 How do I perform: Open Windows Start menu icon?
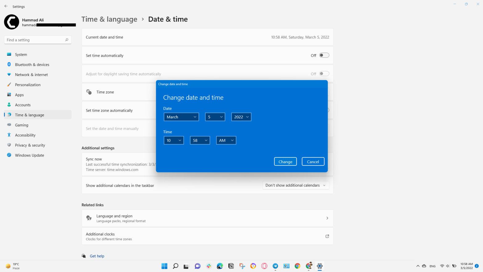click(164, 266)
